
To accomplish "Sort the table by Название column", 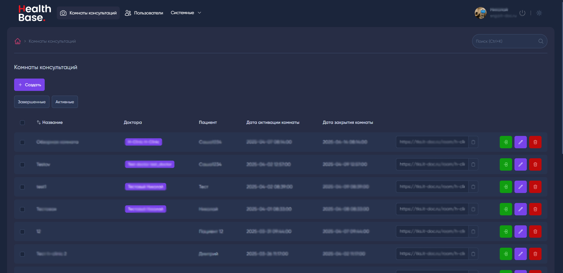I will click(50, 122).
